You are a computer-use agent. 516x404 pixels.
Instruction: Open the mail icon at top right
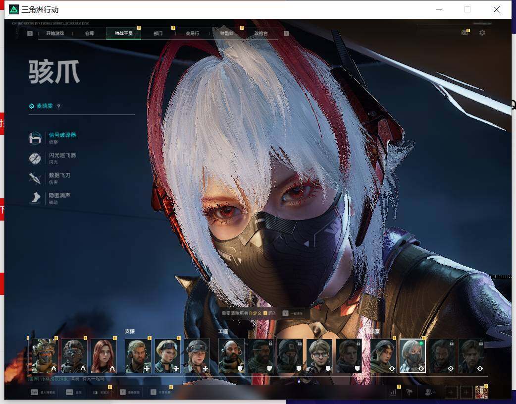tap(464, 33)
